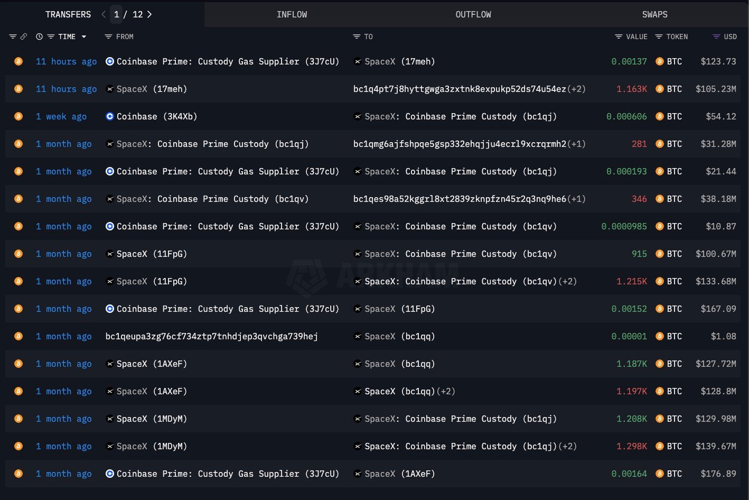Screen dimensions: 749x500
Task: Click the TOKEN column filter icon
Action: point(659,36)
